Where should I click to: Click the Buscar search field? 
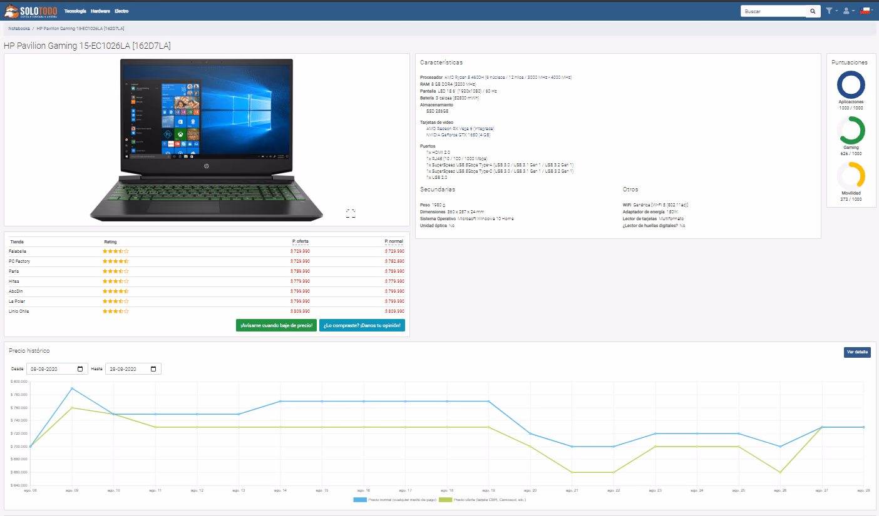[773, 11]
